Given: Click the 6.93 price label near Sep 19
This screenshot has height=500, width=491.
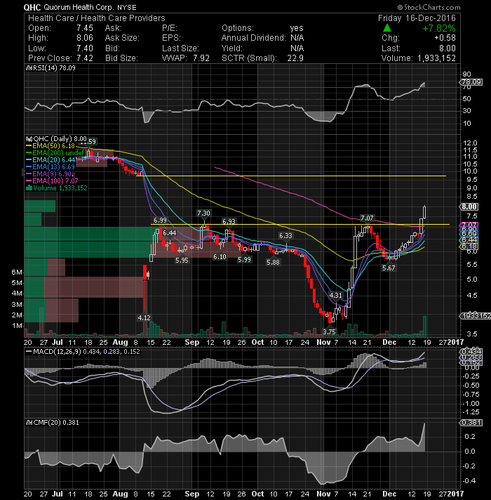Looking at the screenshot, I should tap(229, 221).
